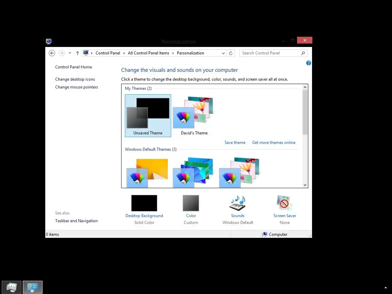The width and height of the screenshot is (392, 294).
Task: Click the Personalization window title icon
Action: point(49,42)
